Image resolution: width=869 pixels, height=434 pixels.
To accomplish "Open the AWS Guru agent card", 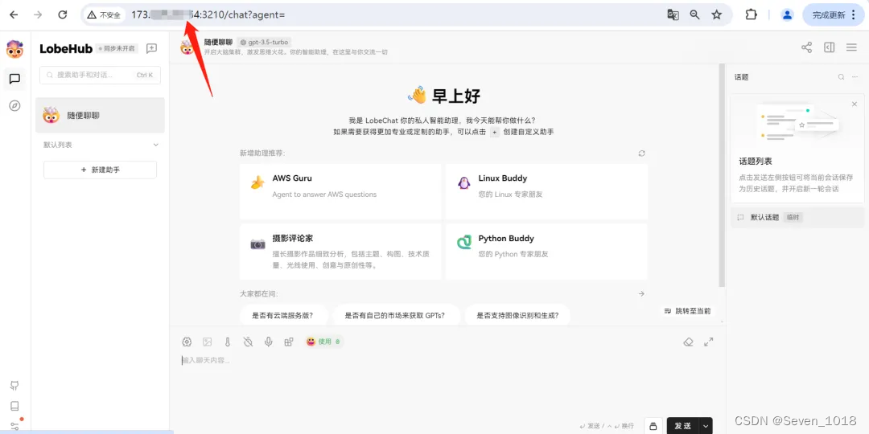I will [x=341, y=191].
